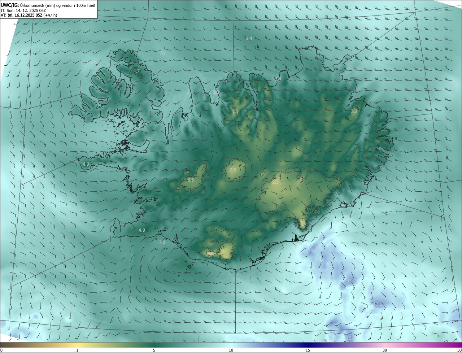Select the 3.3 value label in north Iceland
This screenshot has height=353, width=462.
pyautogui.click(x=235, y=113)
